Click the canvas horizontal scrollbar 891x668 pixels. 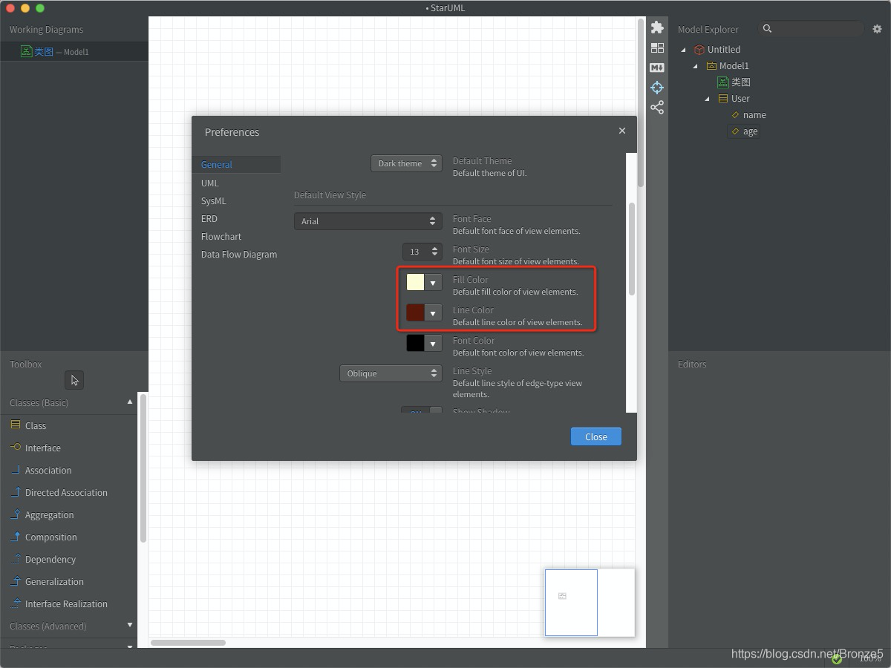click(x=188, y=643)
